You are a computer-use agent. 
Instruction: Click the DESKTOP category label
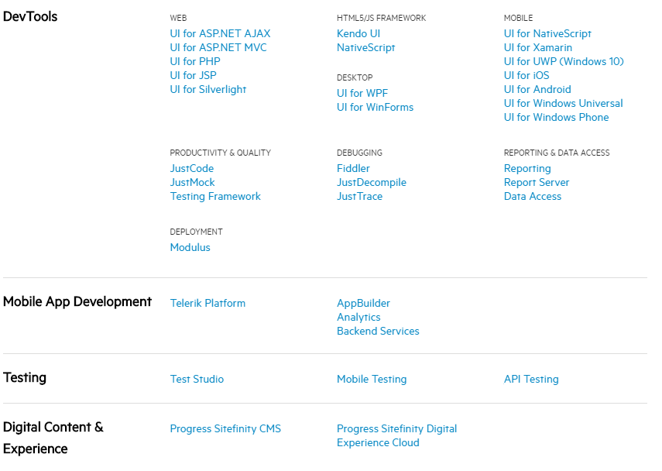pos(355,77)
